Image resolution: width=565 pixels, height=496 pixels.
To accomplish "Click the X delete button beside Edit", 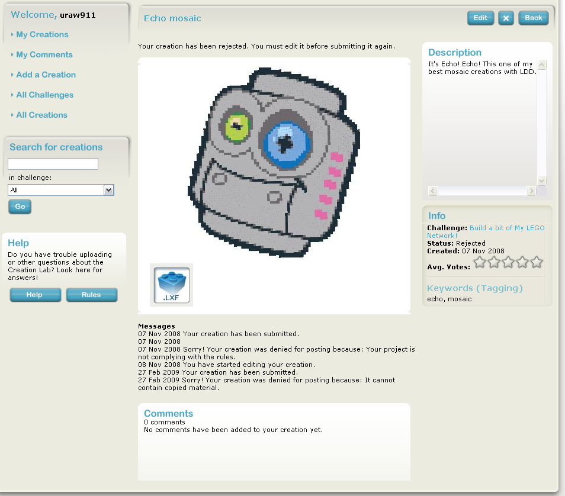I will click(506, 18).
